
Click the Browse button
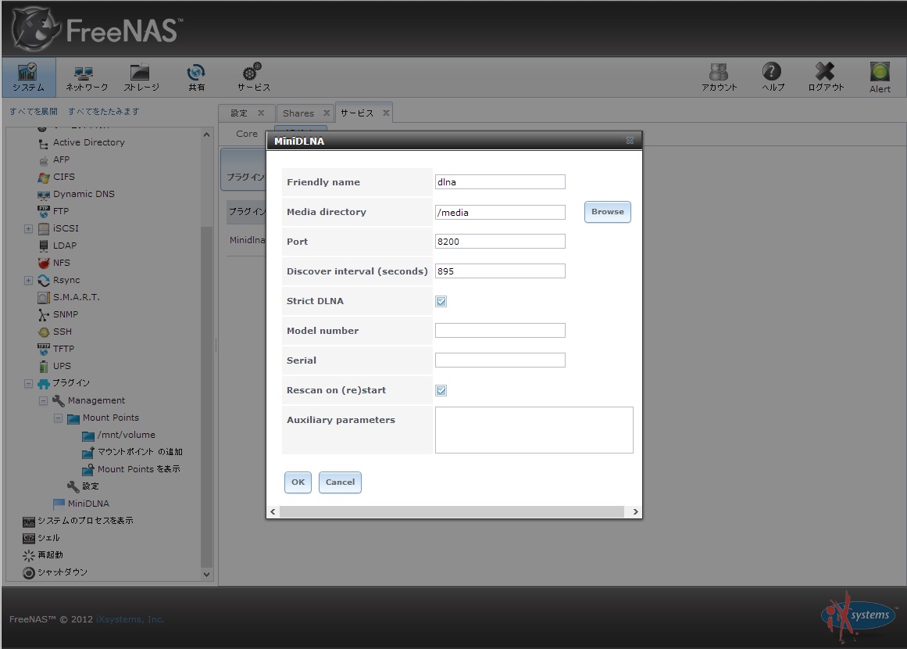(x=607, y=212)
